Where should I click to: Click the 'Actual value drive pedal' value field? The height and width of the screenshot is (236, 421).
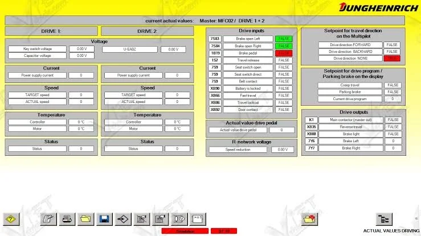tap(281, 130)
